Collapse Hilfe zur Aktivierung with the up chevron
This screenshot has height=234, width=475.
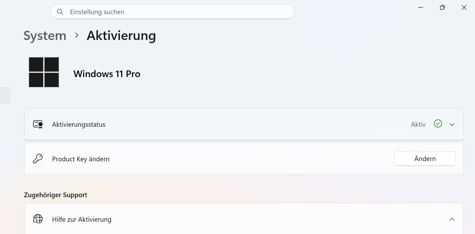[x=452, y=219]
